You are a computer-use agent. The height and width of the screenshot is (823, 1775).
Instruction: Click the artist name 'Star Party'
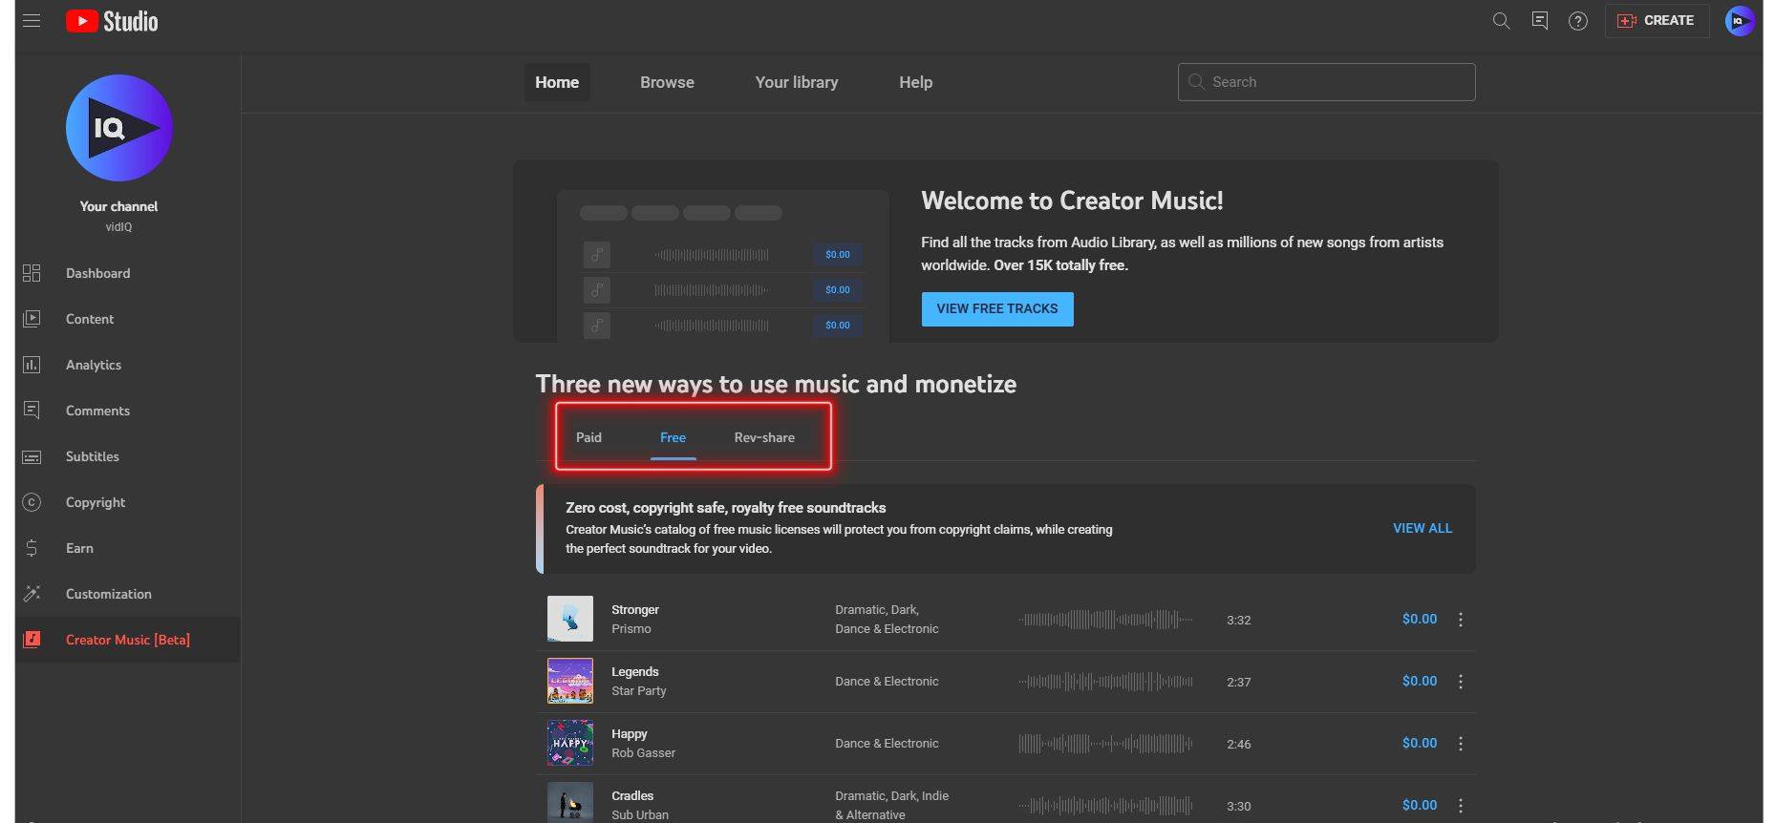(639, 690)
